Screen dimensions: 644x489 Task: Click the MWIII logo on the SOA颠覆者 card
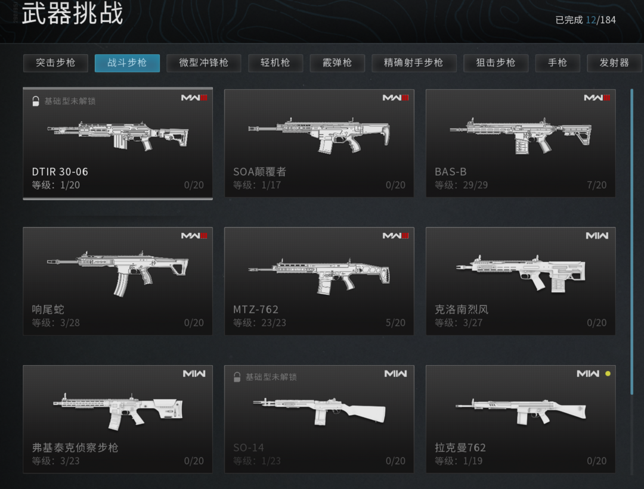(395, 98)
